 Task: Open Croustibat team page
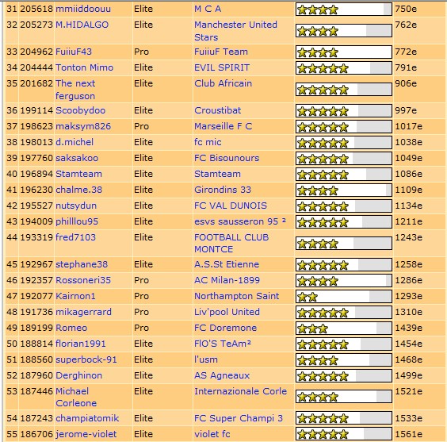pyautogui.click(x=217, y=110)
